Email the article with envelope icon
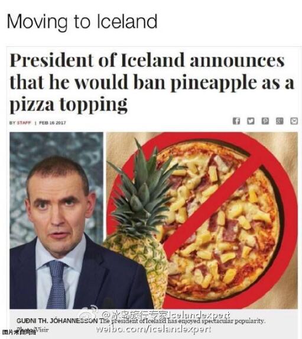The image size is (302, 339). [294, 121]
